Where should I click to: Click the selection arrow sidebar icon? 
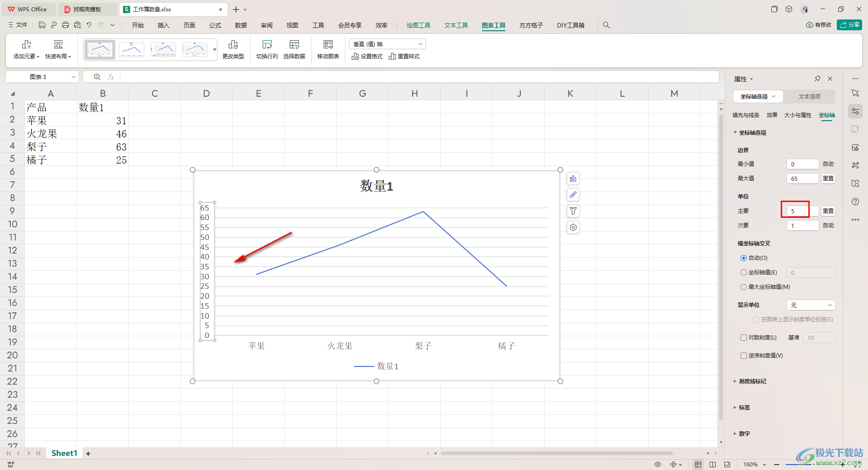tap(855, 93)
